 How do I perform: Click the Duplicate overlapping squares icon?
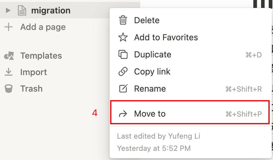[x=123, y=55]
